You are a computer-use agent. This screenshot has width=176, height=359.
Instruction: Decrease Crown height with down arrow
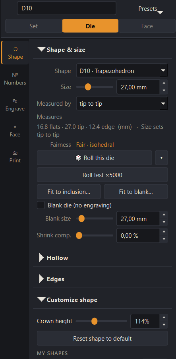pos(164,325)
